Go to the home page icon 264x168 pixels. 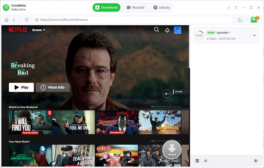(x=7, y=20)
